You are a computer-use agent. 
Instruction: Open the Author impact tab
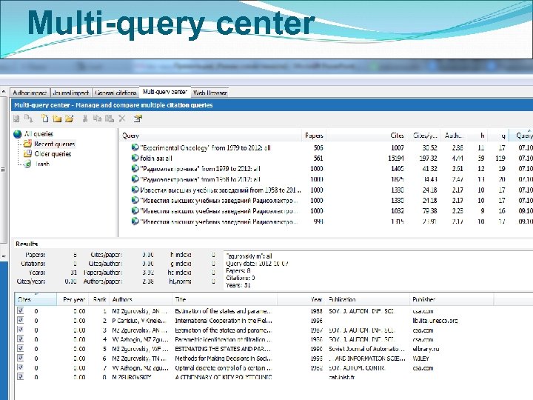(x=30, y=93)
